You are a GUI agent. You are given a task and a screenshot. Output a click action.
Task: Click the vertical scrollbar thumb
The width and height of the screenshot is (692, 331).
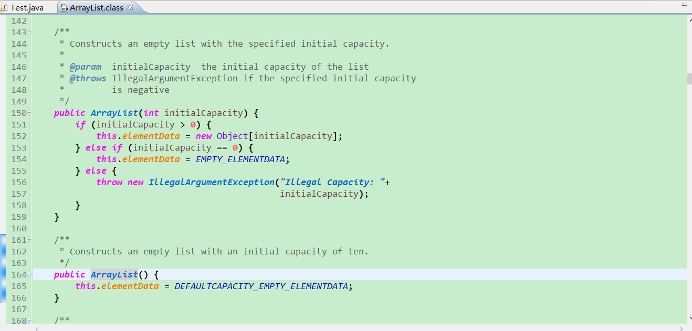point(689,79)
